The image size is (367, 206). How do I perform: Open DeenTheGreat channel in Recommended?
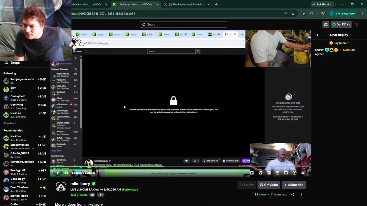[x=25, y=189]
